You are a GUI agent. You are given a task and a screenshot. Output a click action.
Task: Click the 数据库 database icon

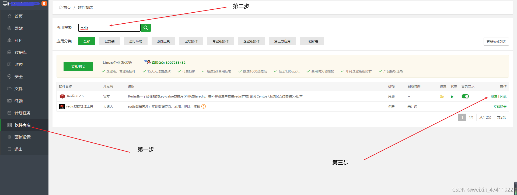9,52
